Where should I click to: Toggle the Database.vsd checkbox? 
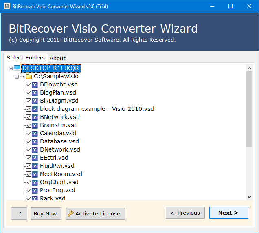point(29,142)
